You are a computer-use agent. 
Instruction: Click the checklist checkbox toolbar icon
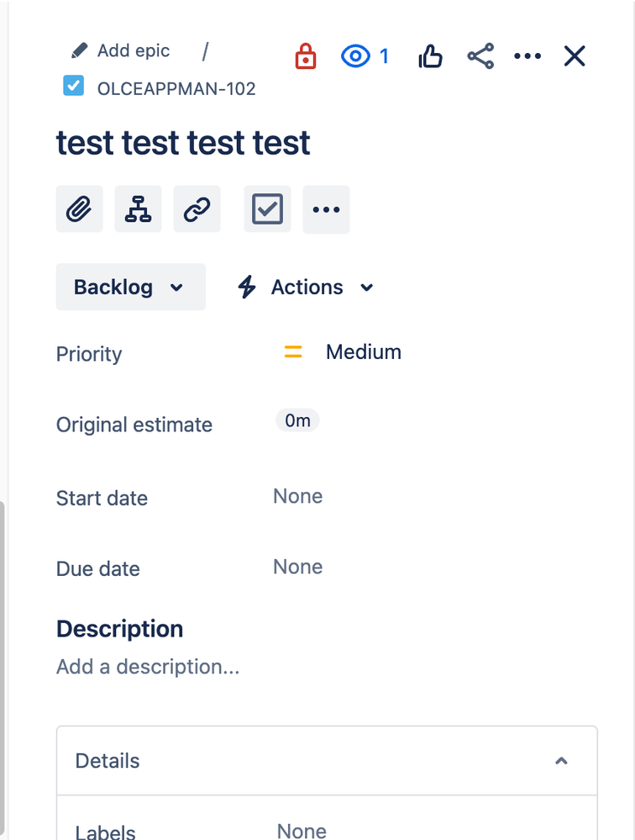[267, 209]
